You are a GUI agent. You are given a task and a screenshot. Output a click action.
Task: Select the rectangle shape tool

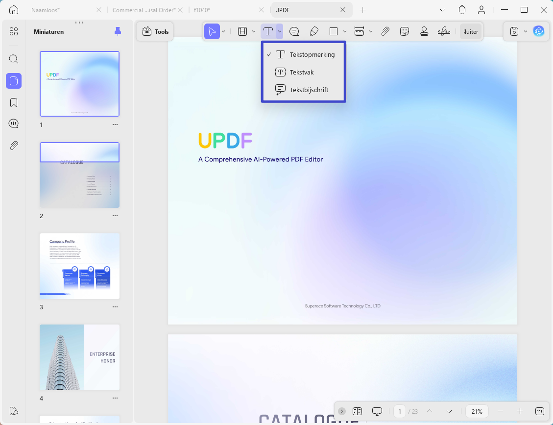[x=334, y=31]
